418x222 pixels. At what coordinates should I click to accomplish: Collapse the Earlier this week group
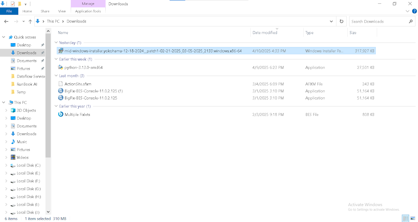click(56, 59)
